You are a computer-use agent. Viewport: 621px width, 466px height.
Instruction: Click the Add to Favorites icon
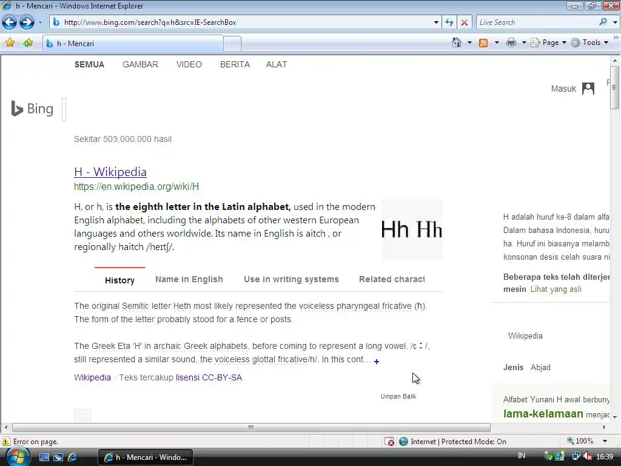(28, 43)
